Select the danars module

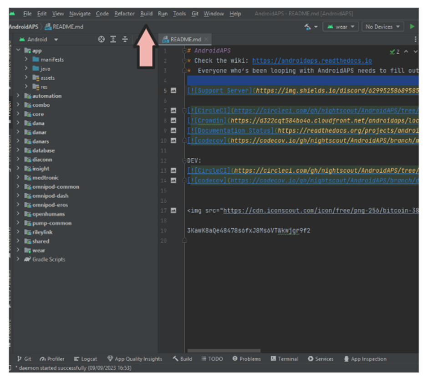[x=41, y=141]
